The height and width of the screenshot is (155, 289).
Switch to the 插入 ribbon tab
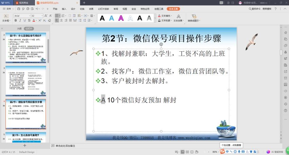64,9
